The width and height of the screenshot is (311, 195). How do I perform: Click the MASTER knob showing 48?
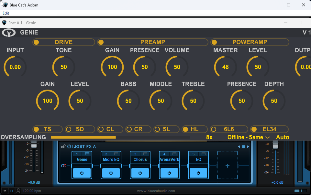[x=226, y=67]
